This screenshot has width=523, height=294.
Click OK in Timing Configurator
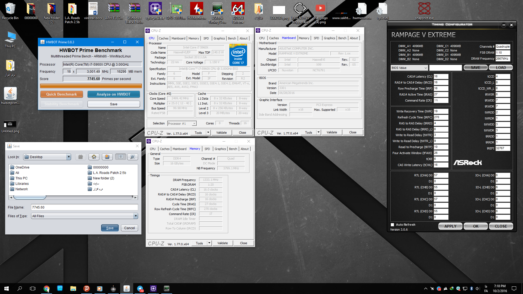point(476,226)
